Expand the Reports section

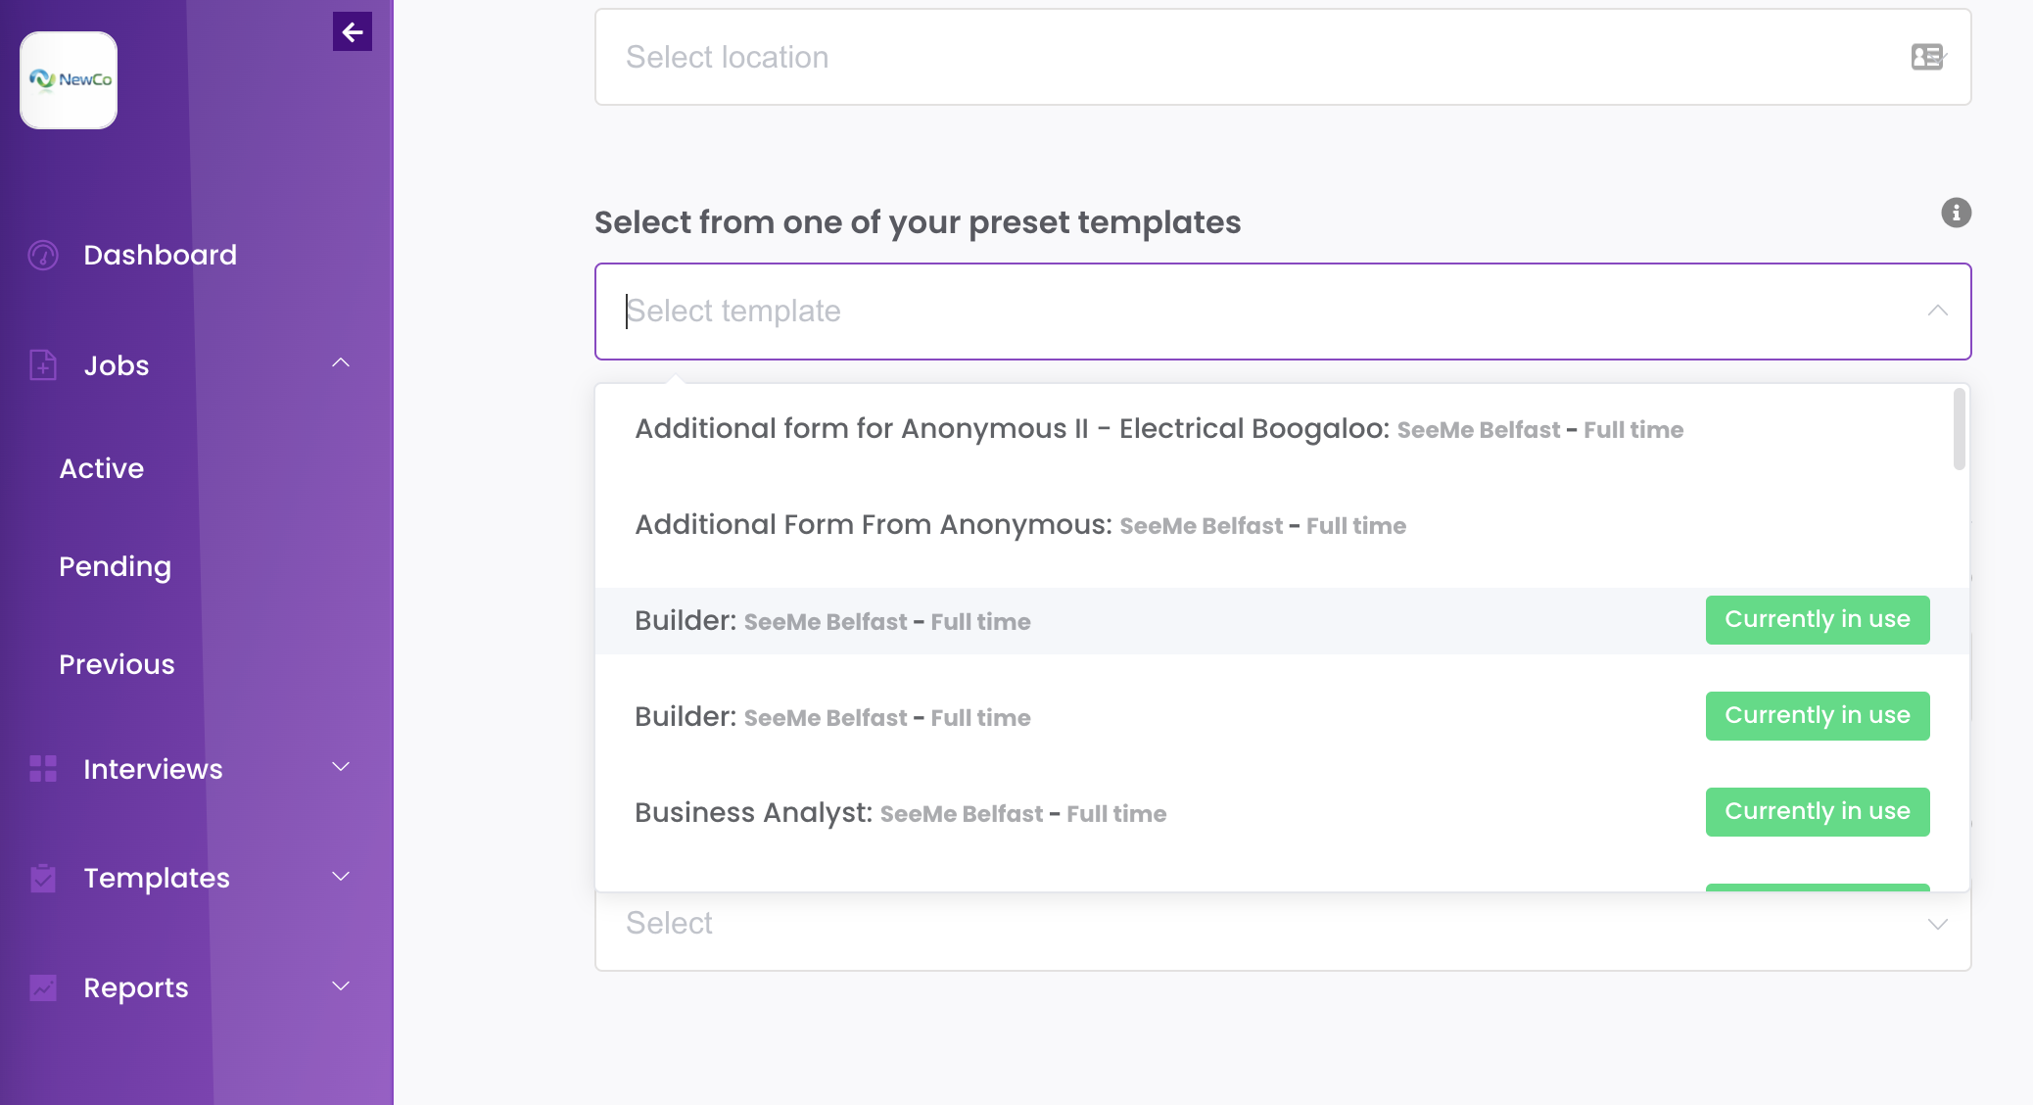(x=340, y=985)
